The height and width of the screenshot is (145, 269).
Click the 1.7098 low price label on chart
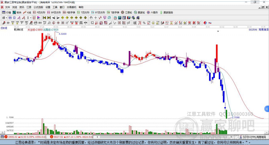pos(236,118)
